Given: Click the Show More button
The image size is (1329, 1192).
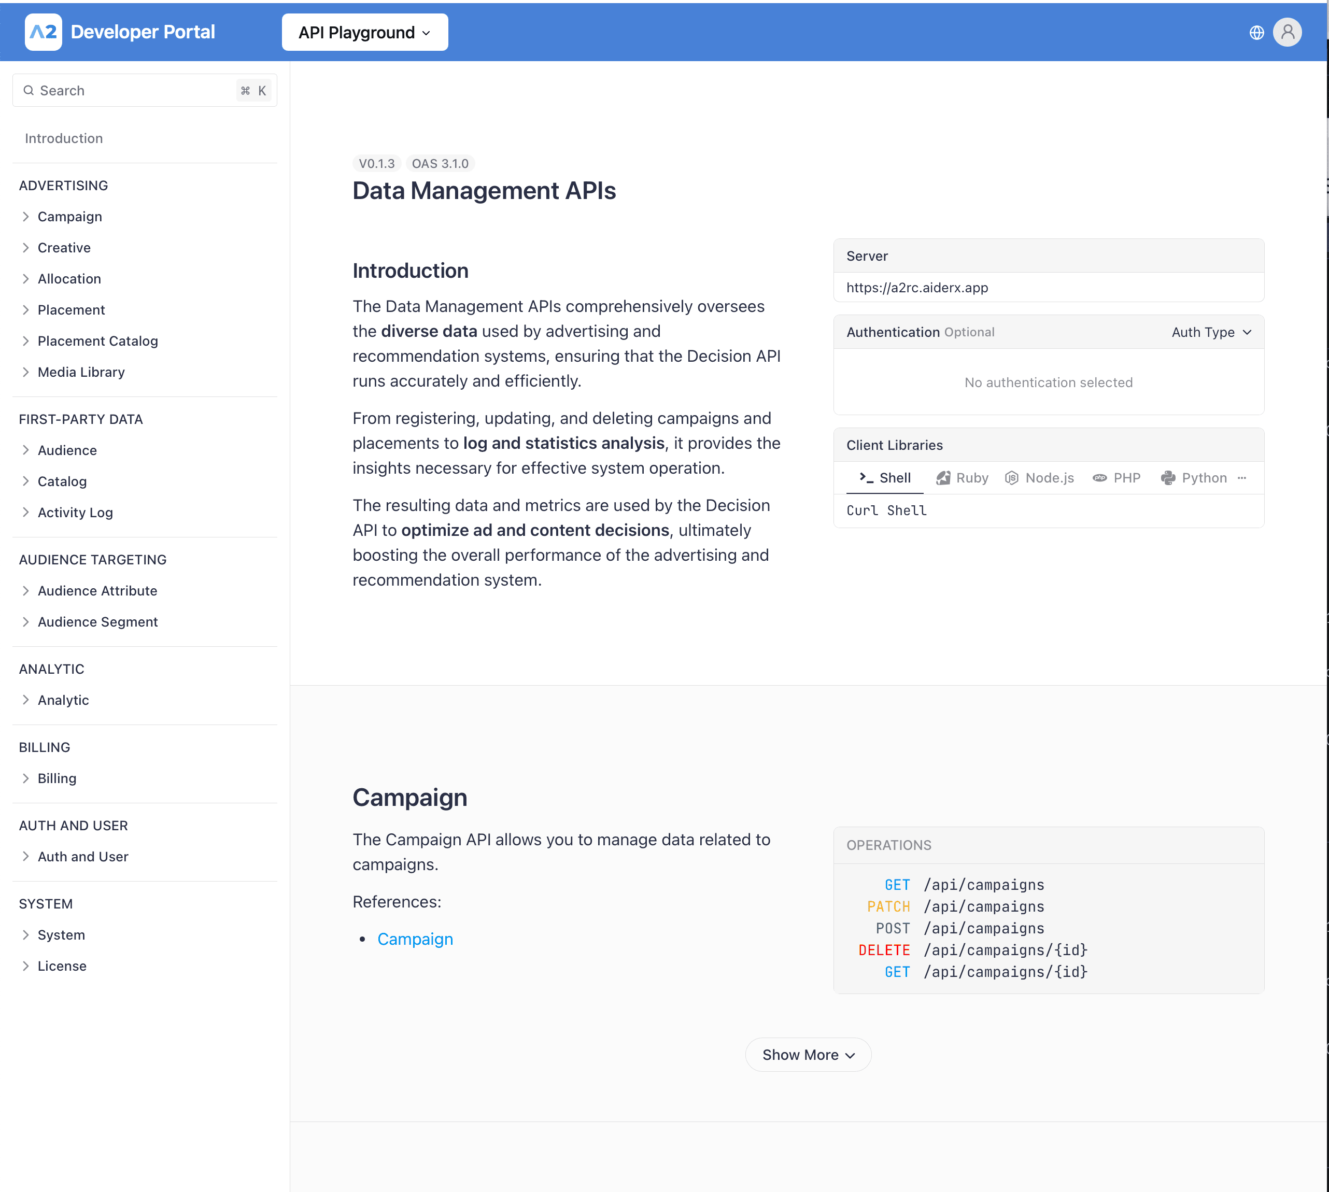Looking at the screenshot, I should click(x=808, y=1055).
